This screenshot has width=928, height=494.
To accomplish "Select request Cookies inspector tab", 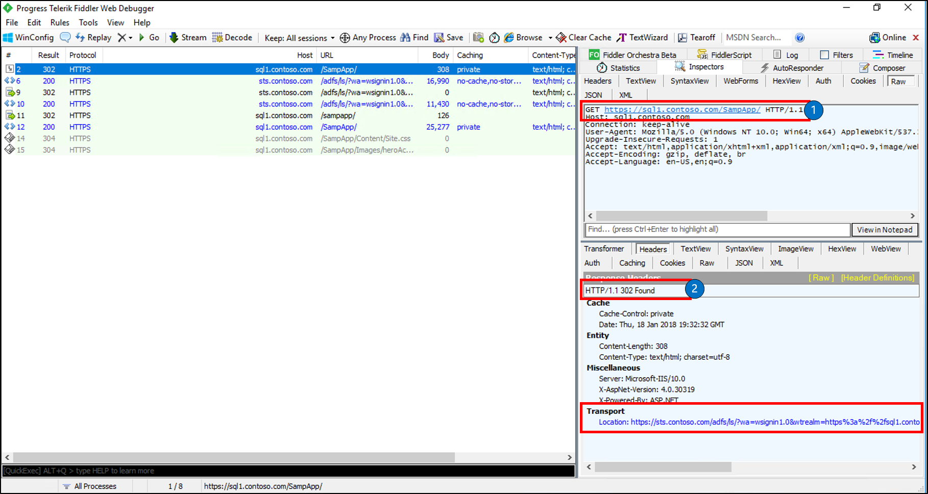I will click(863, 81).
